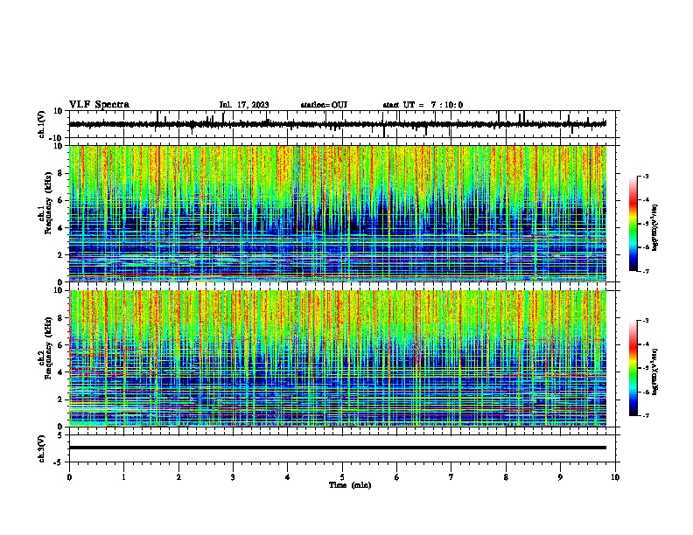Click time axis tick label "5"
693x535 pixels.
pyautogui.click(x=342, y=477)
